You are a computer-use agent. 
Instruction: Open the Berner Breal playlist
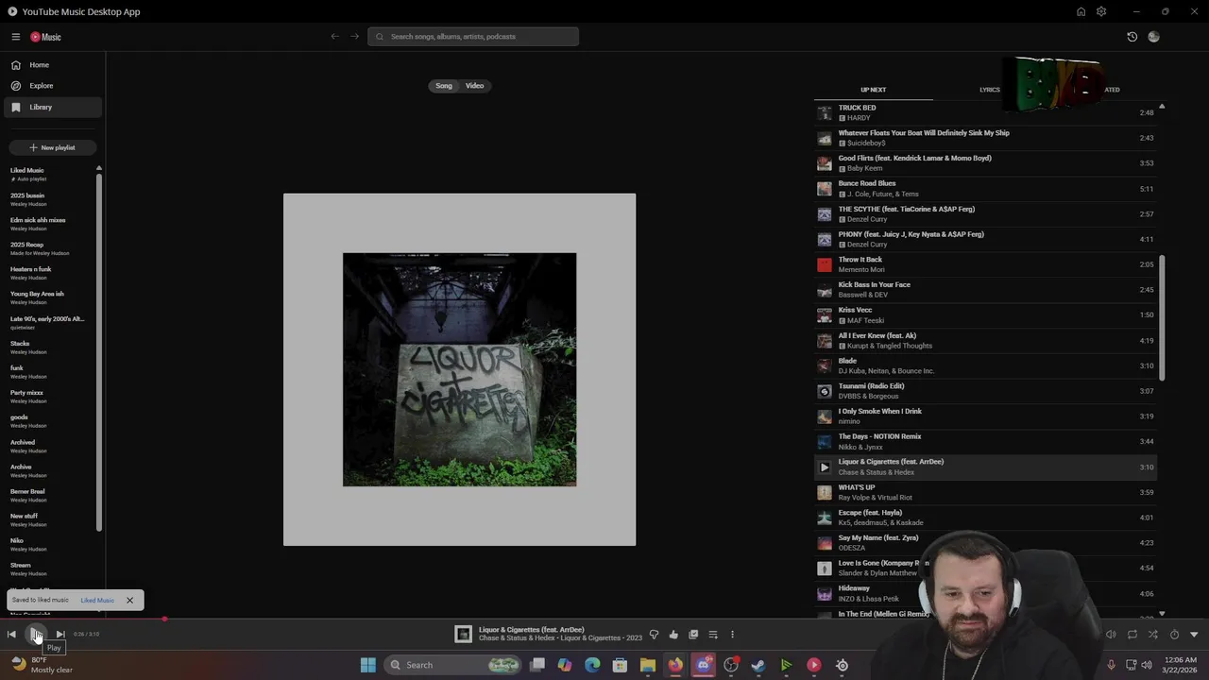[49, 495]
